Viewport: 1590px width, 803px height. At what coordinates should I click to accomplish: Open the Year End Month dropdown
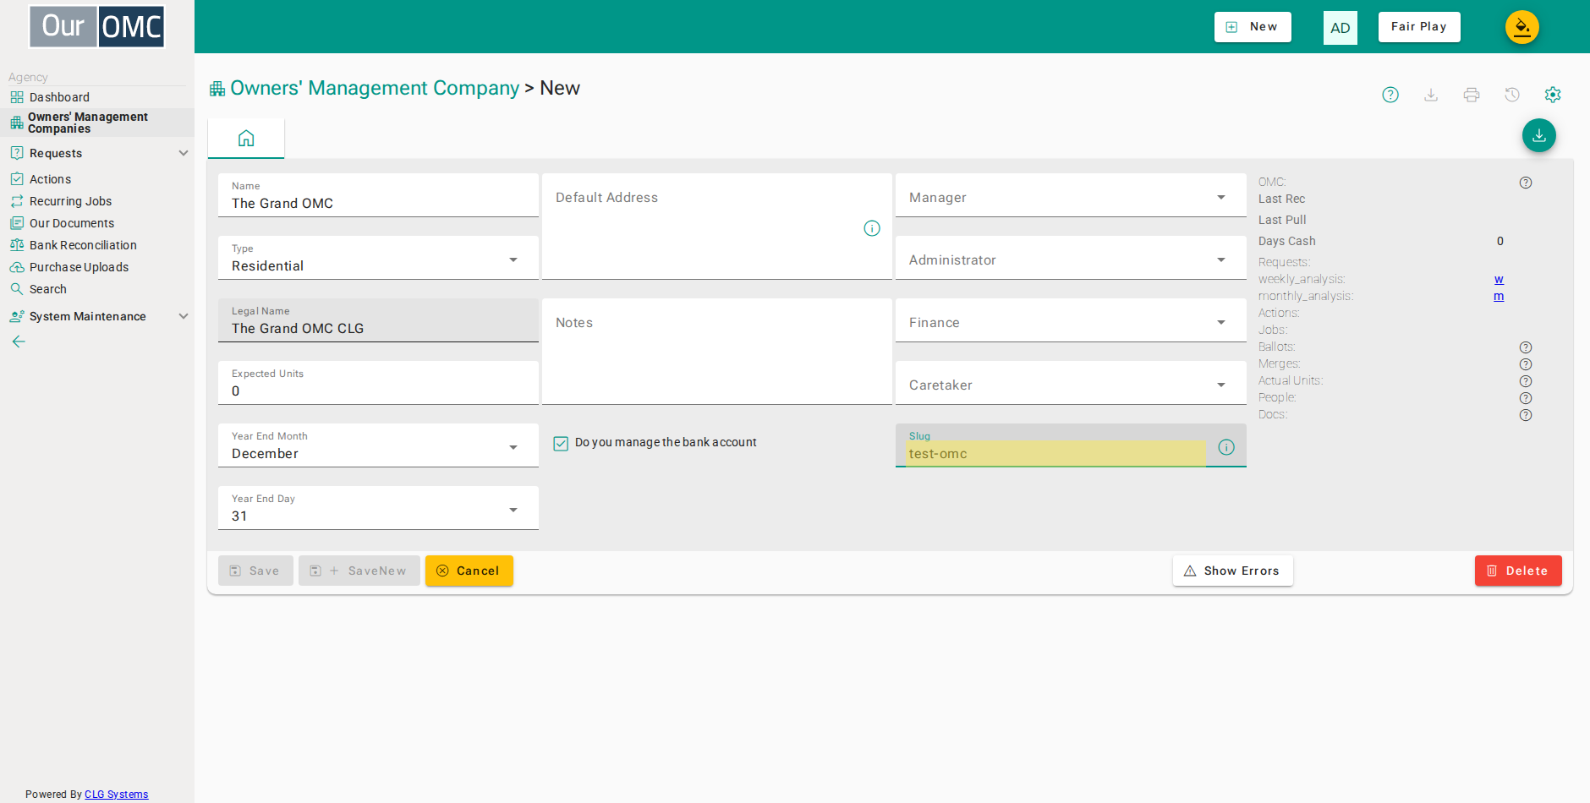[378, 445]
